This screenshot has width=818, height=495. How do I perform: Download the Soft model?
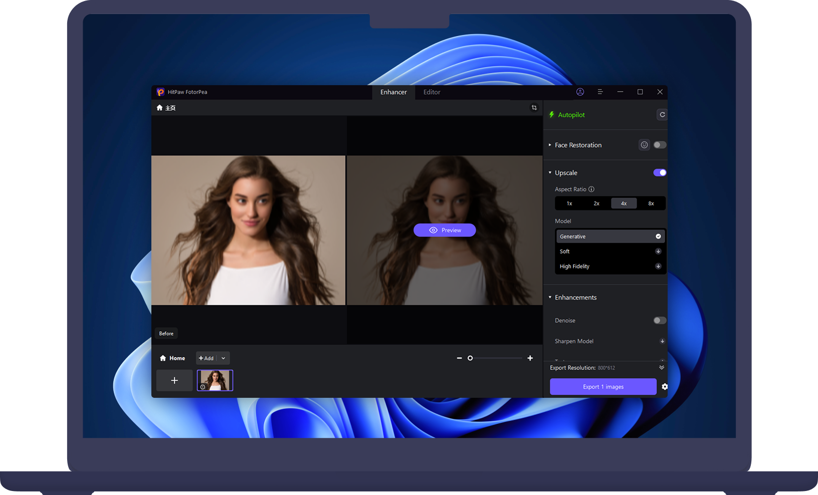(658, 252)
